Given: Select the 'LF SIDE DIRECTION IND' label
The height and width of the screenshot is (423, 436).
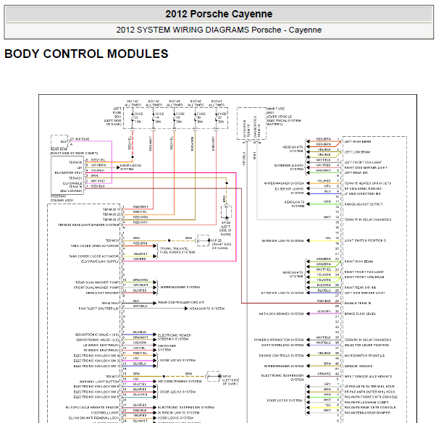Looking at the screenshot, I should (363, 194).
